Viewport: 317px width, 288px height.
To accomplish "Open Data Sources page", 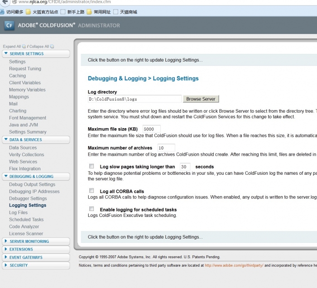I will pyautogui.click(x=23, y=148).
